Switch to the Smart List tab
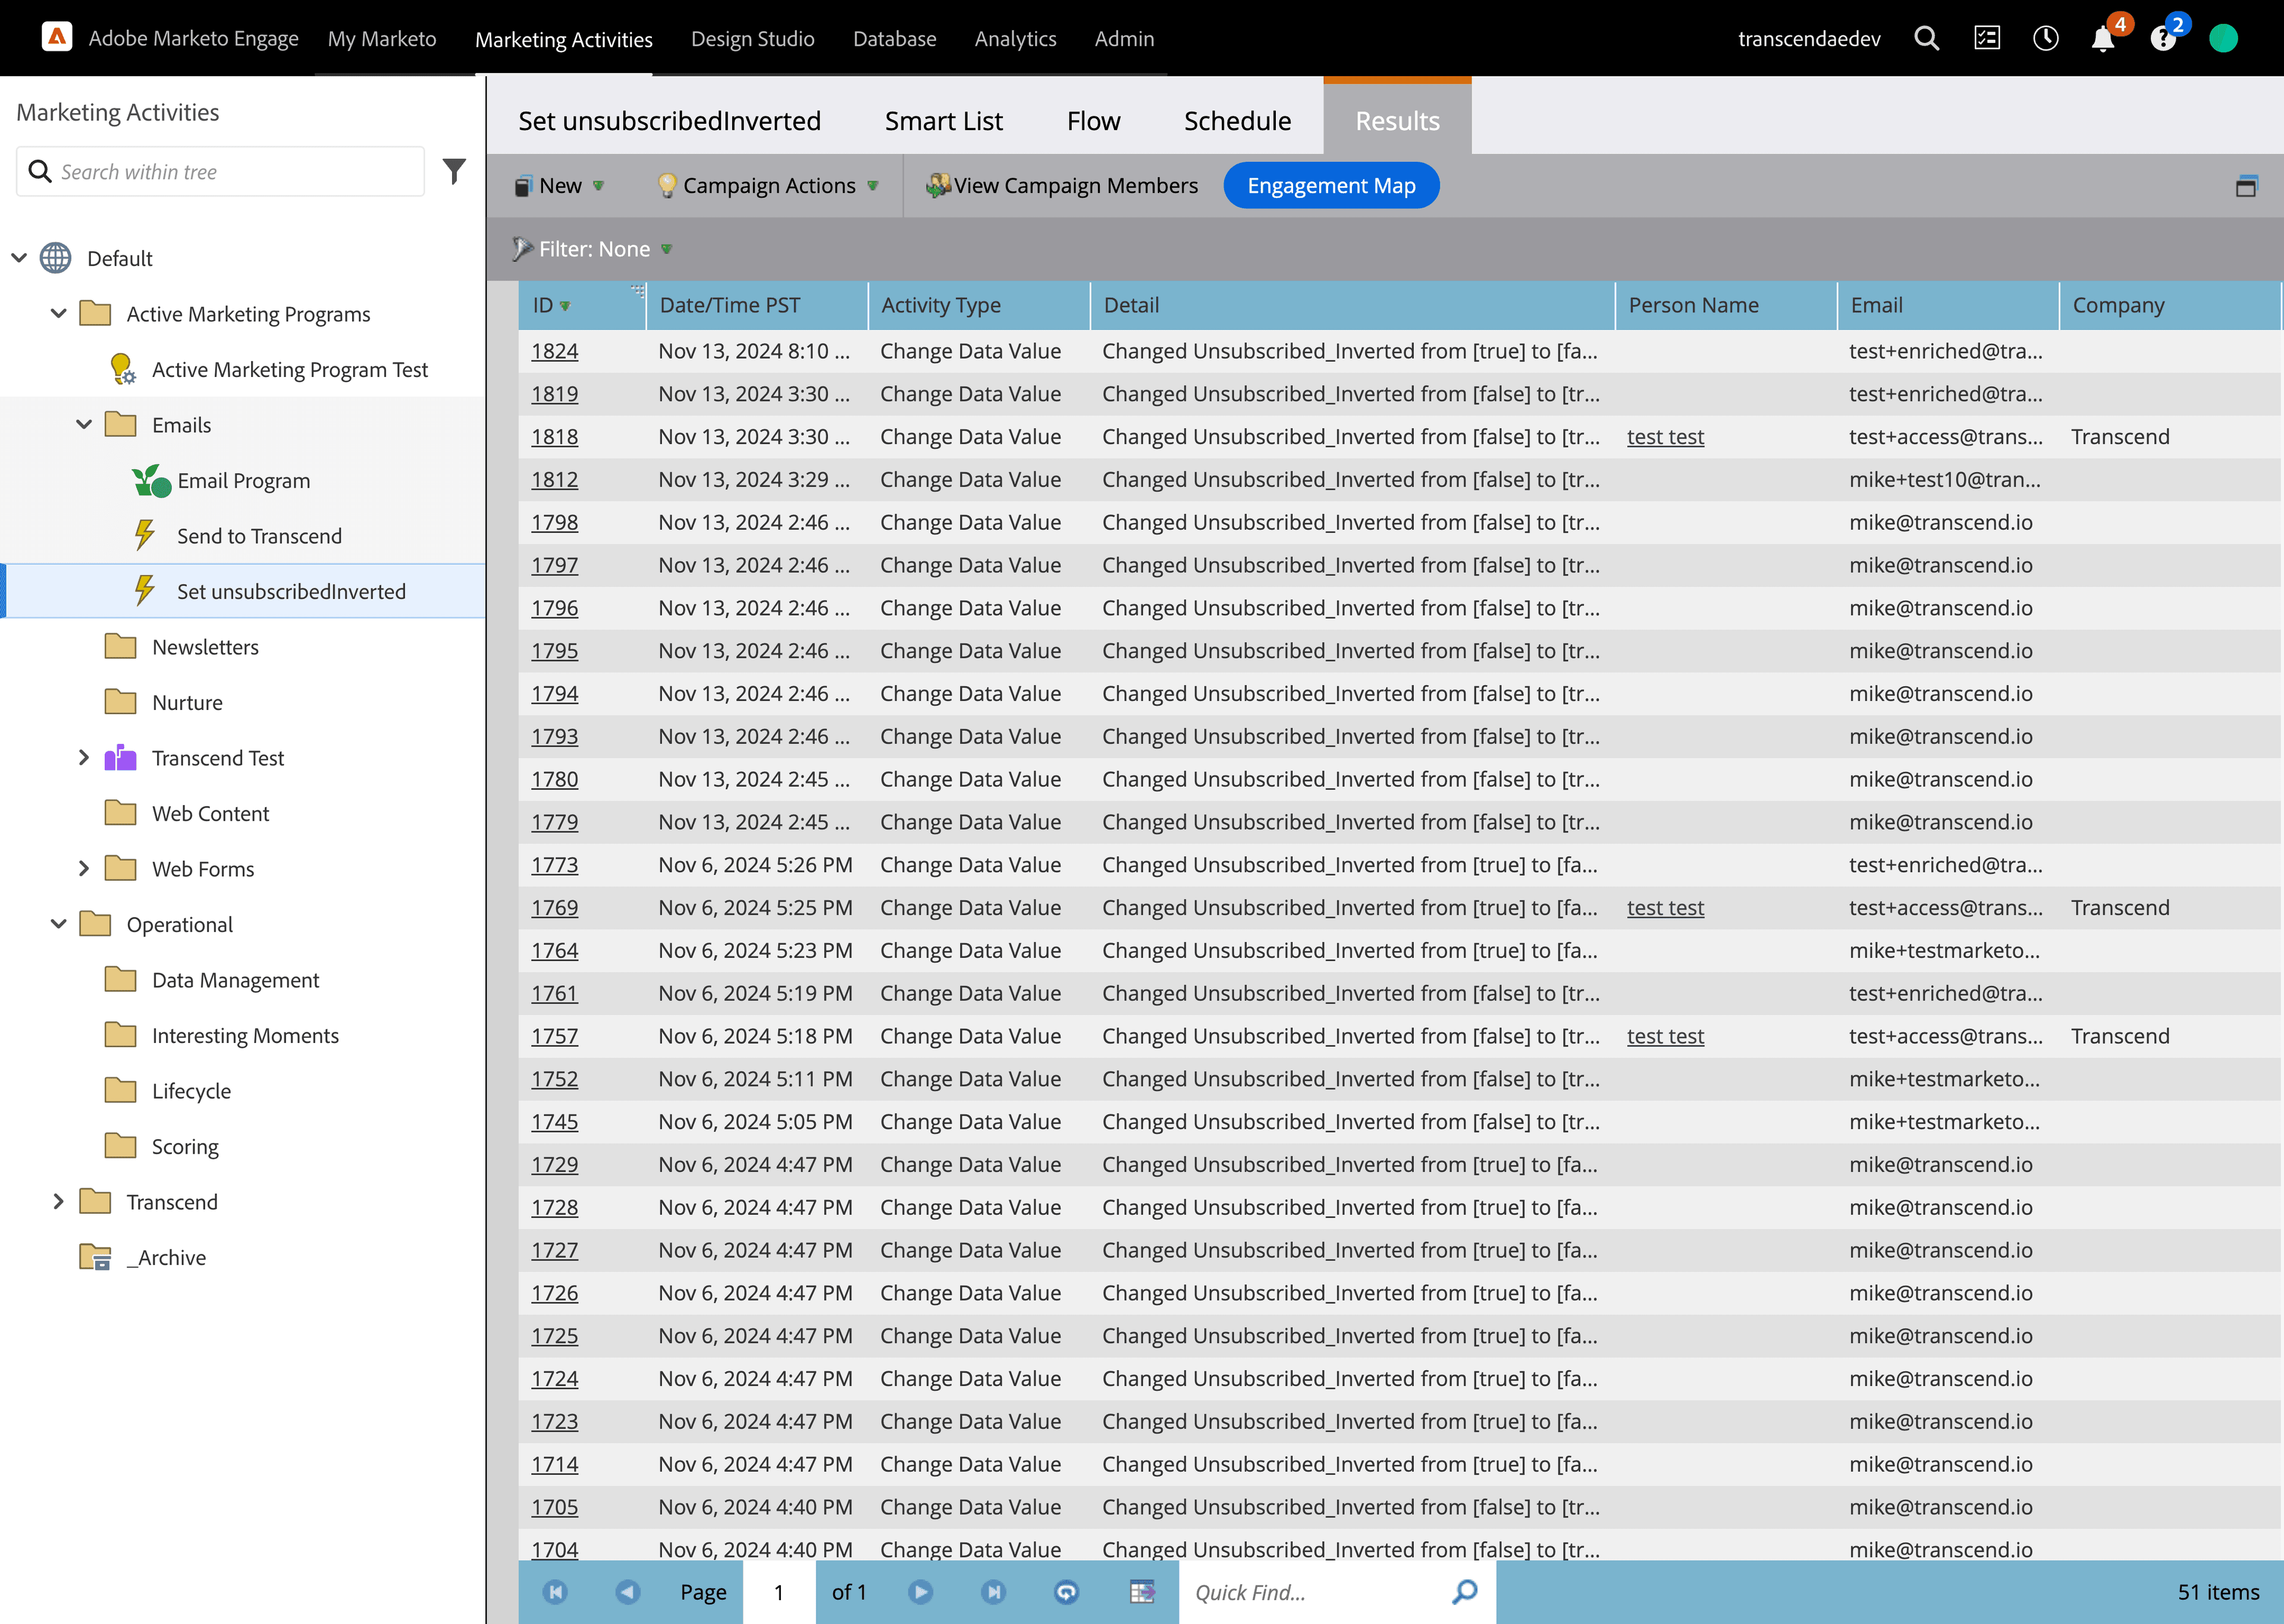The image size is (2284, 1624). click(943, 121)
